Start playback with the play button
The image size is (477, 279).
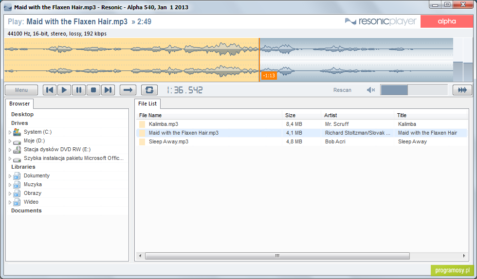64,90
